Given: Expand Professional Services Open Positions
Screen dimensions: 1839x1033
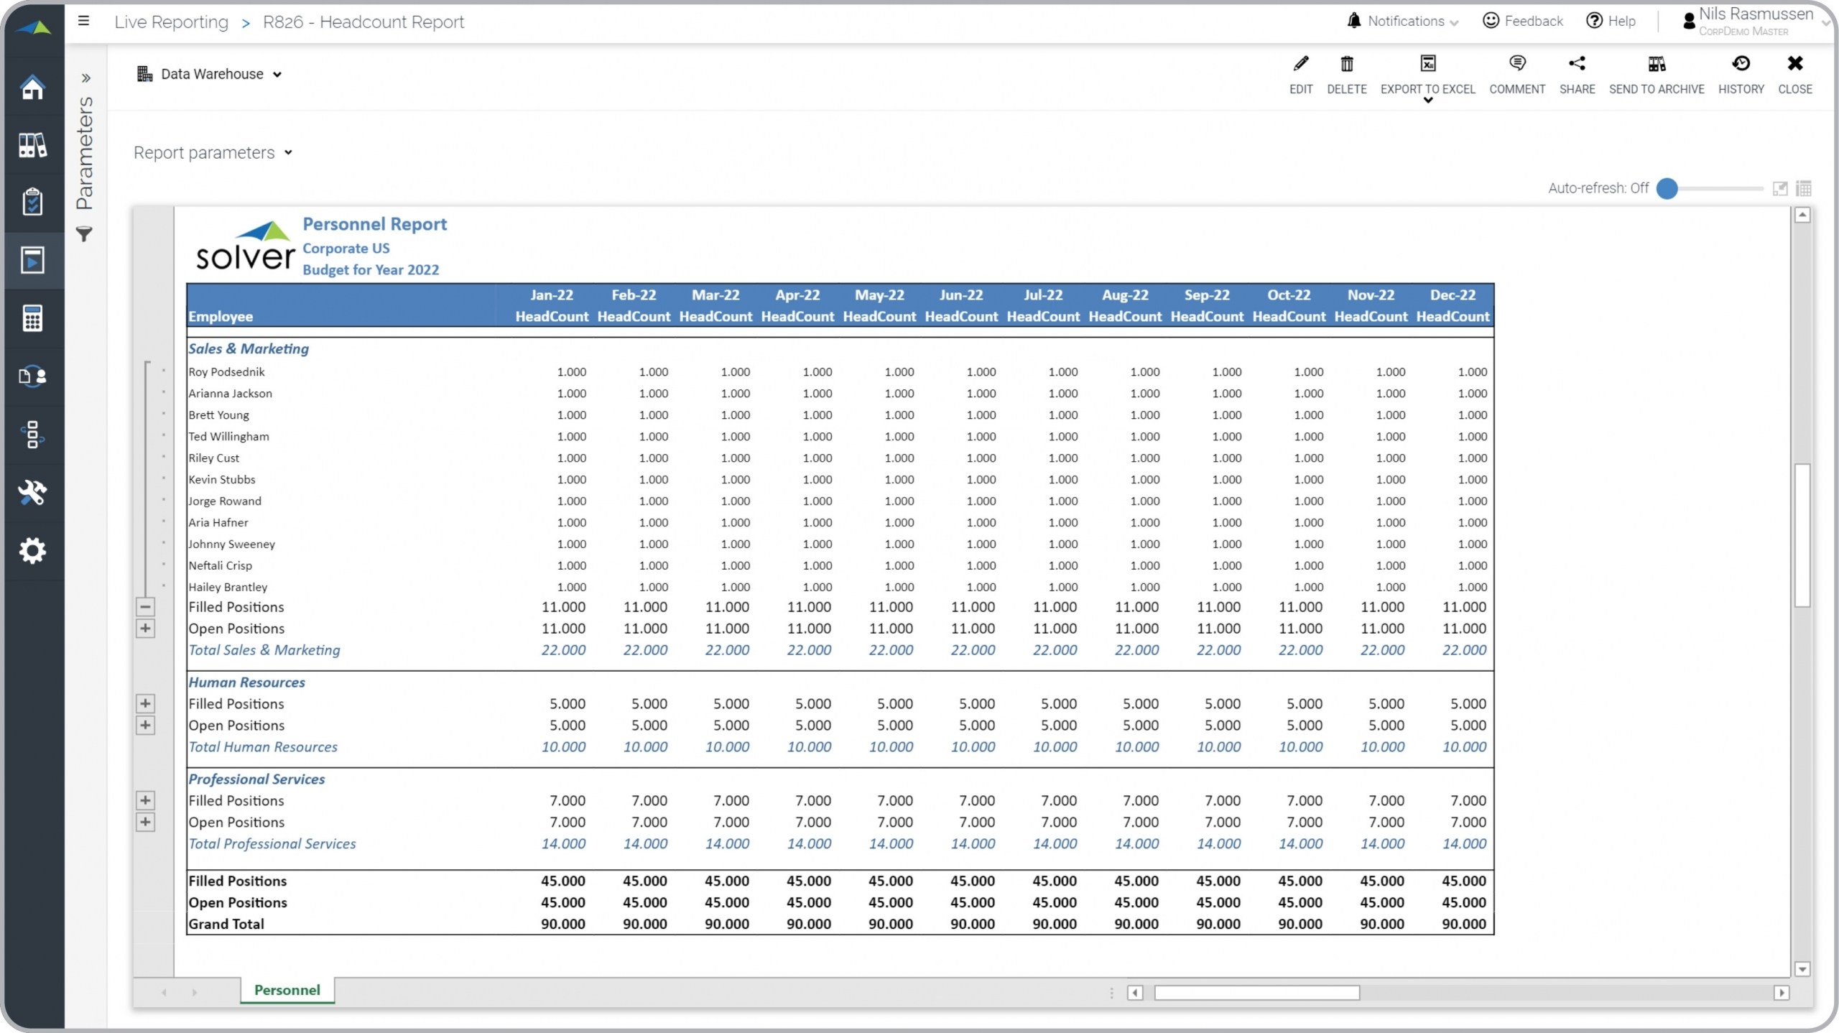Looking at the screenshot, I should (x=145, y=823).
